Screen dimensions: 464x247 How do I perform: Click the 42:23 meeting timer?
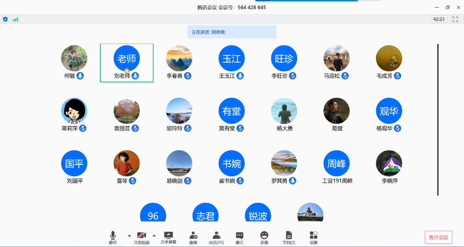pos(439,19)
